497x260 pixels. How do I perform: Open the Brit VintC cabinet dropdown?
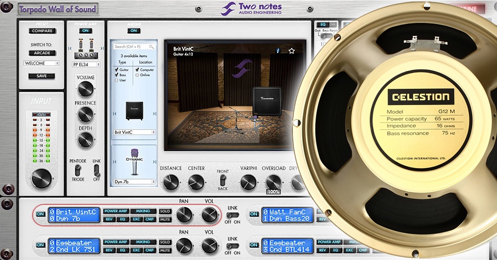(134, 132)
